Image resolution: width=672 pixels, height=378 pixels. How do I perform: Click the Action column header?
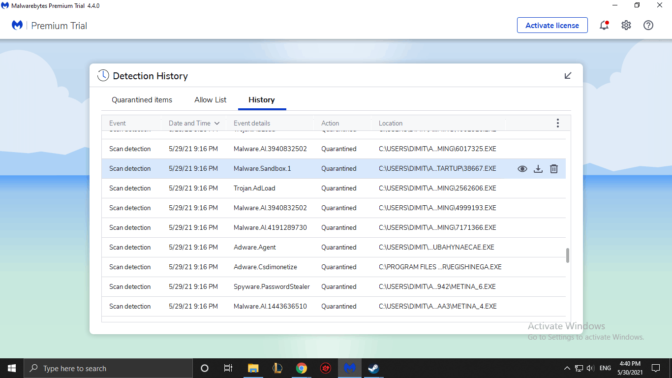tap(330, 123)
